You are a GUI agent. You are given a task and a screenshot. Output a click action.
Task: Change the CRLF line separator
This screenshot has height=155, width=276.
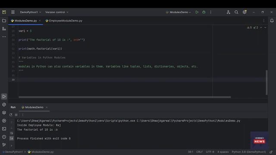coord(199,152)
